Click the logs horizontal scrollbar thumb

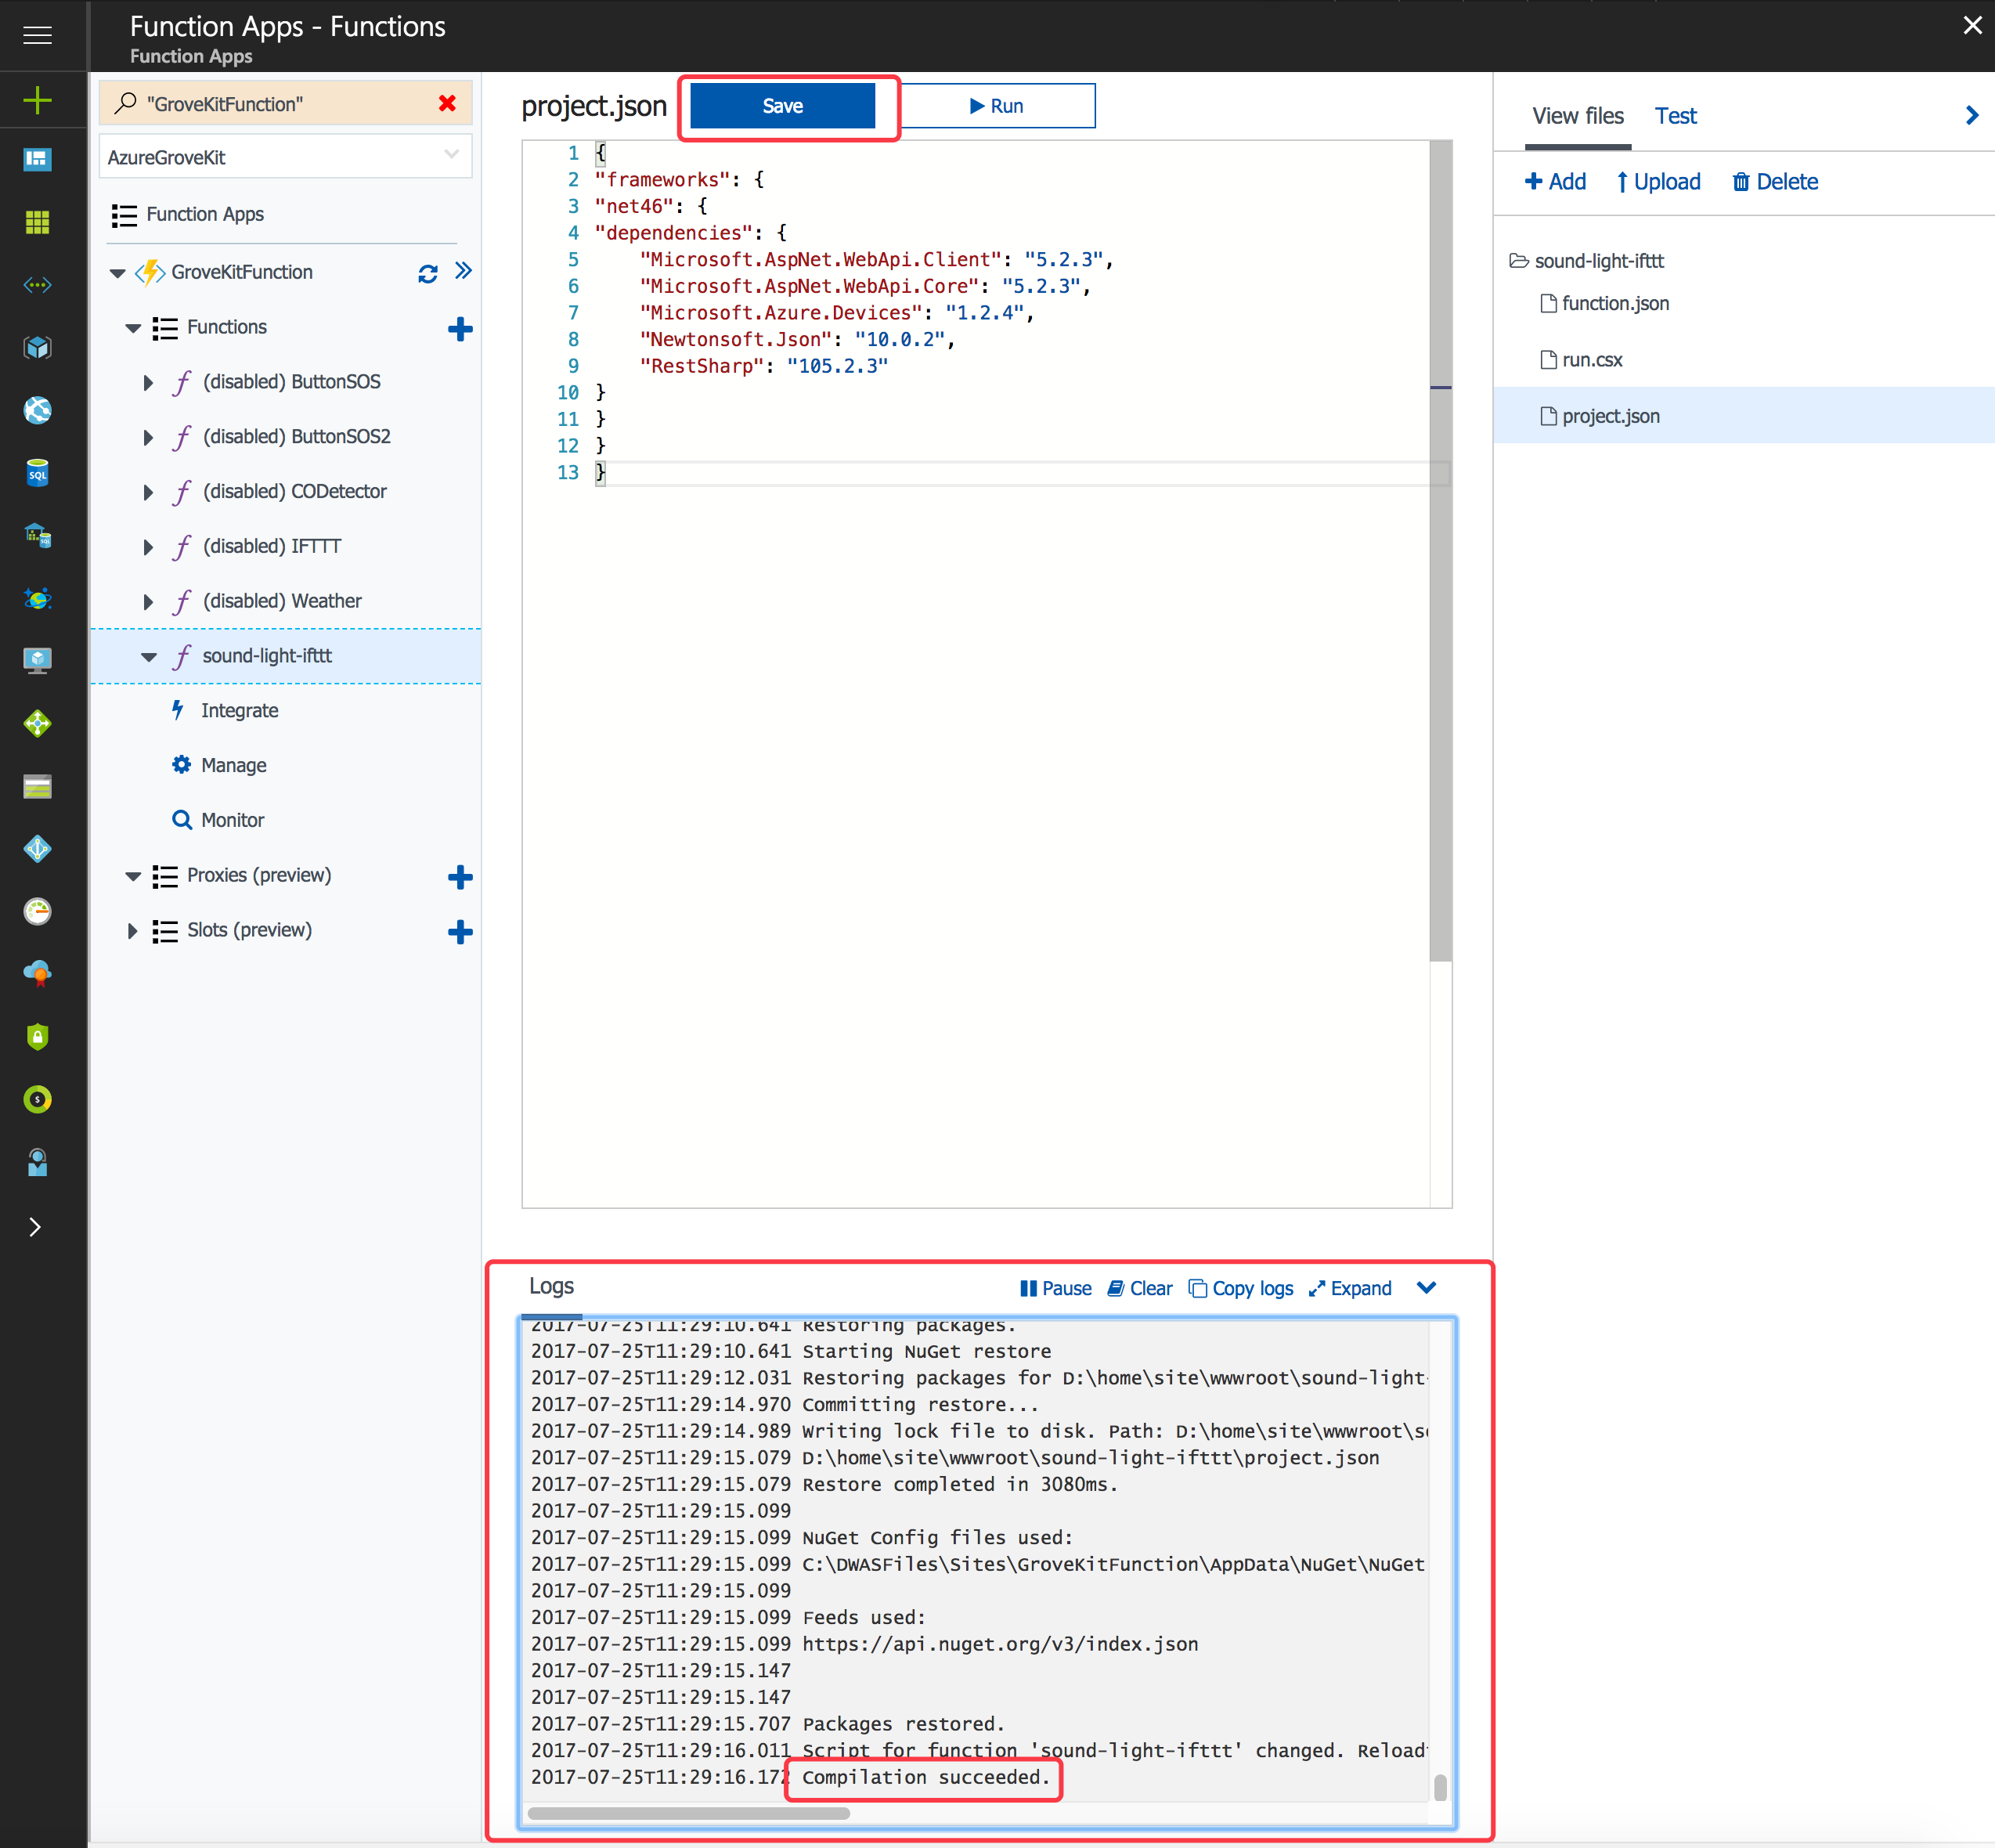pyautogui.click(x=688, y=1813)
